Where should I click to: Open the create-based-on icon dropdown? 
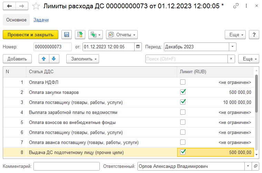[x=96, y=35]
